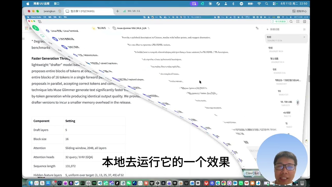Image resolution: width=332 pixels, height=187 pixels.
Task: Click the right-edge vertical scrollbar
Action: 309,79
